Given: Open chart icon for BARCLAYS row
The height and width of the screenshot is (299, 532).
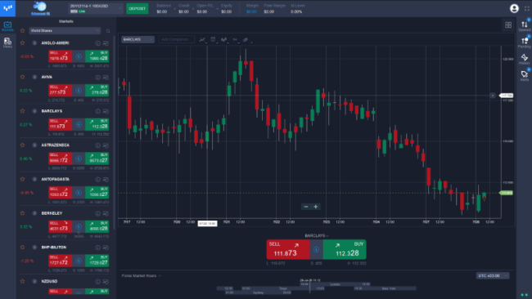Looking at the screenshot, I should [106, 111].
